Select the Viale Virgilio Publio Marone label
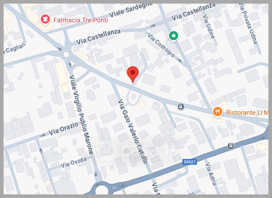 point(81,115)
